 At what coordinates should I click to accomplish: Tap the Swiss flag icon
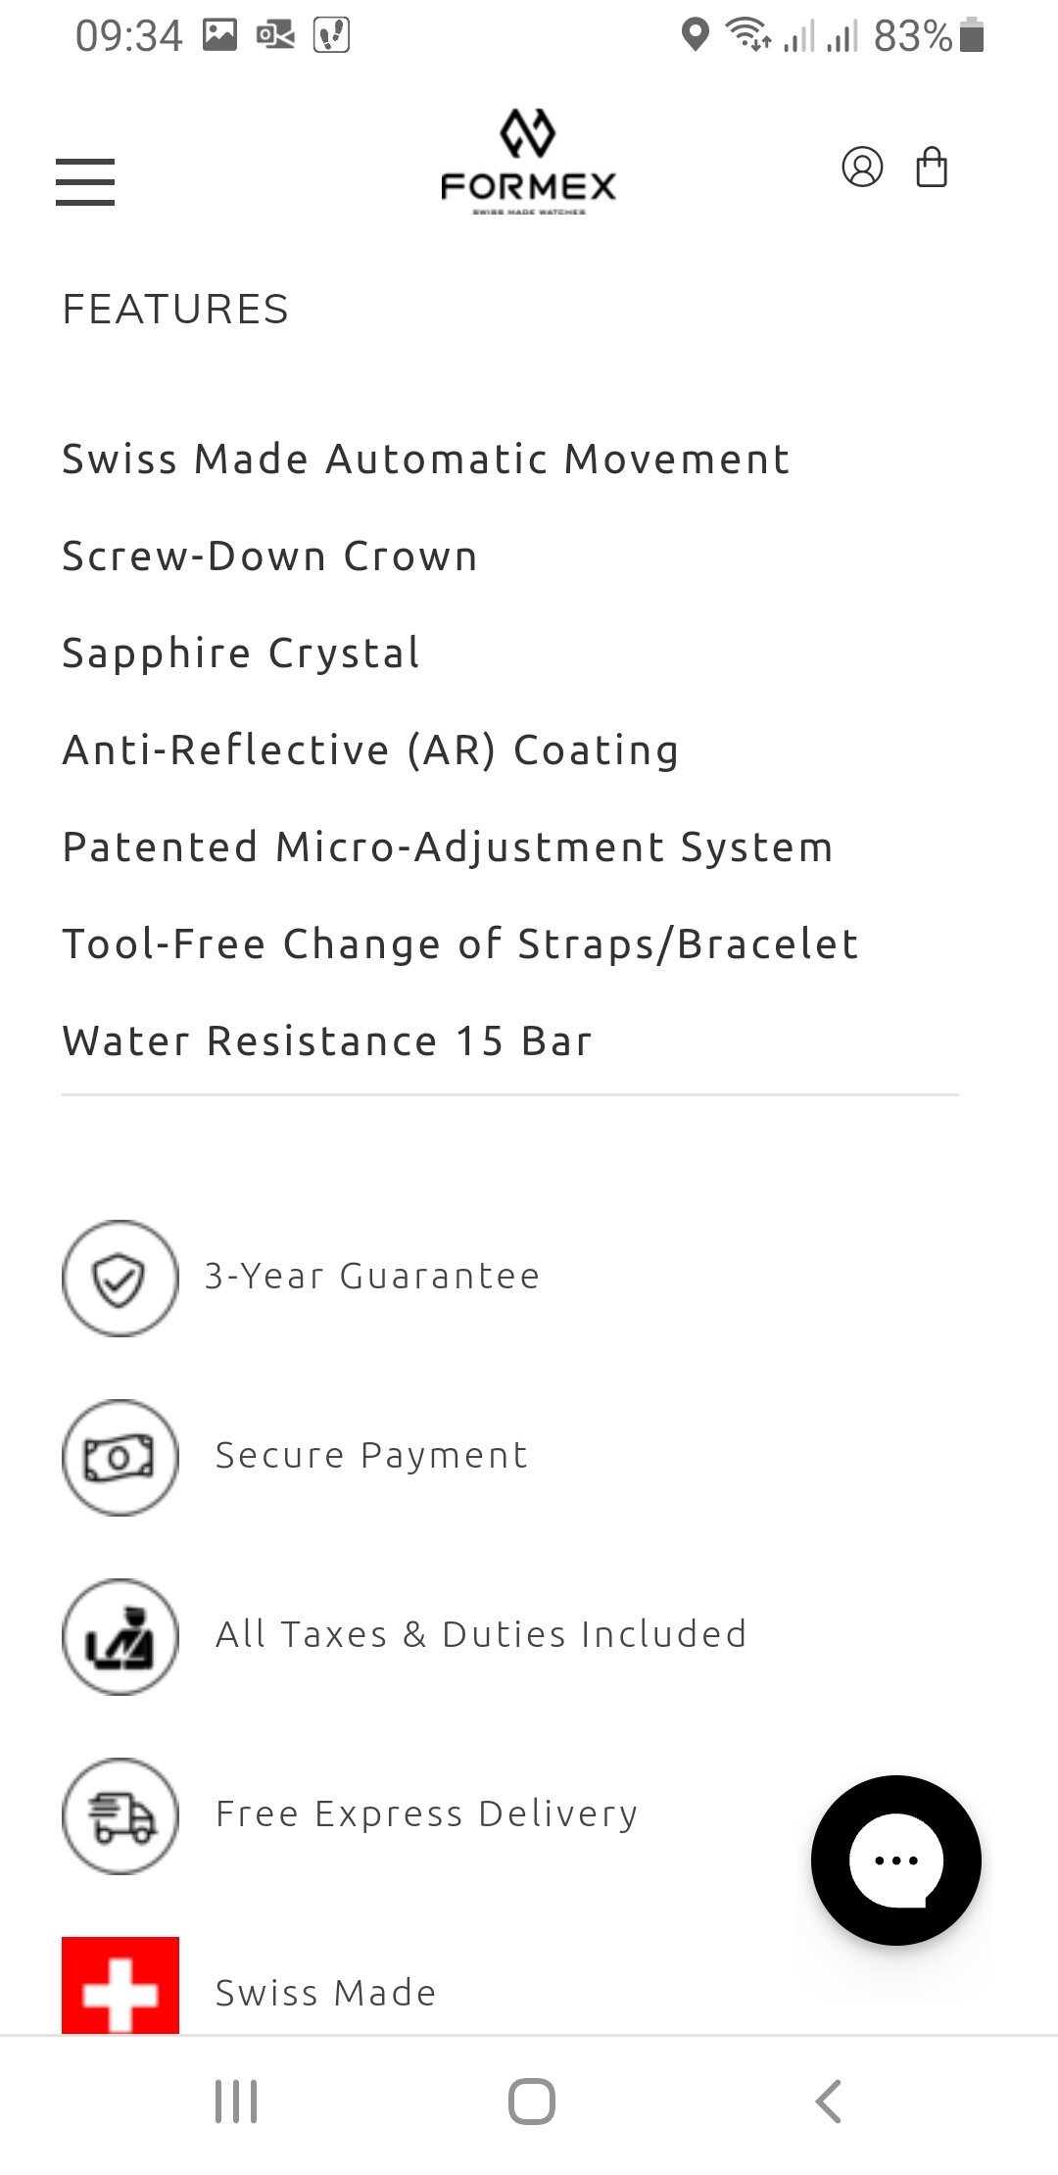pyautogui.click(x=120, y=1985)
